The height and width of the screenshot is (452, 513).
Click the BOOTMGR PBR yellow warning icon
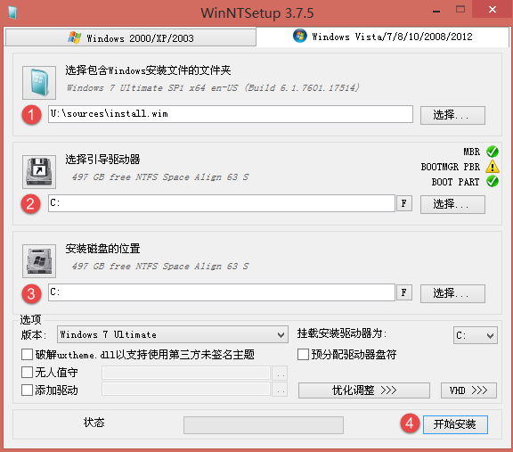[x=492, y=167]
